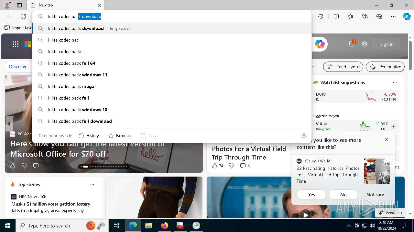The image size is (414, 232).
Task: Select suggestion 'k lite codec pack full download'
Action: click(172, 121)
